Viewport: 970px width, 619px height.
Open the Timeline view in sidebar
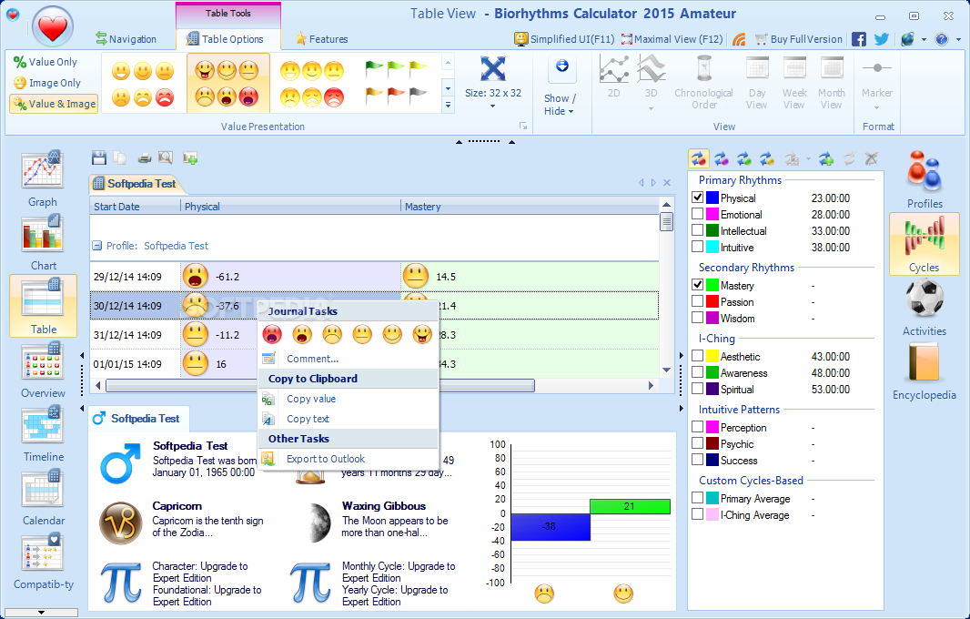pos(44,433)
